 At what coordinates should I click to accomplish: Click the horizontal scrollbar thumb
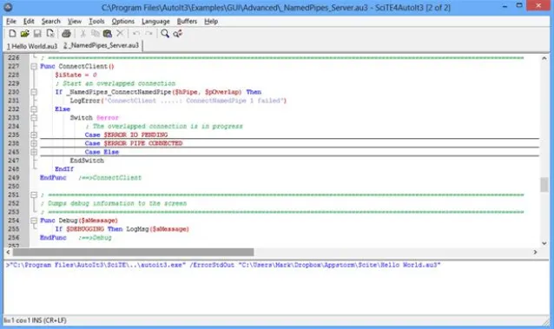coord(133,252)
